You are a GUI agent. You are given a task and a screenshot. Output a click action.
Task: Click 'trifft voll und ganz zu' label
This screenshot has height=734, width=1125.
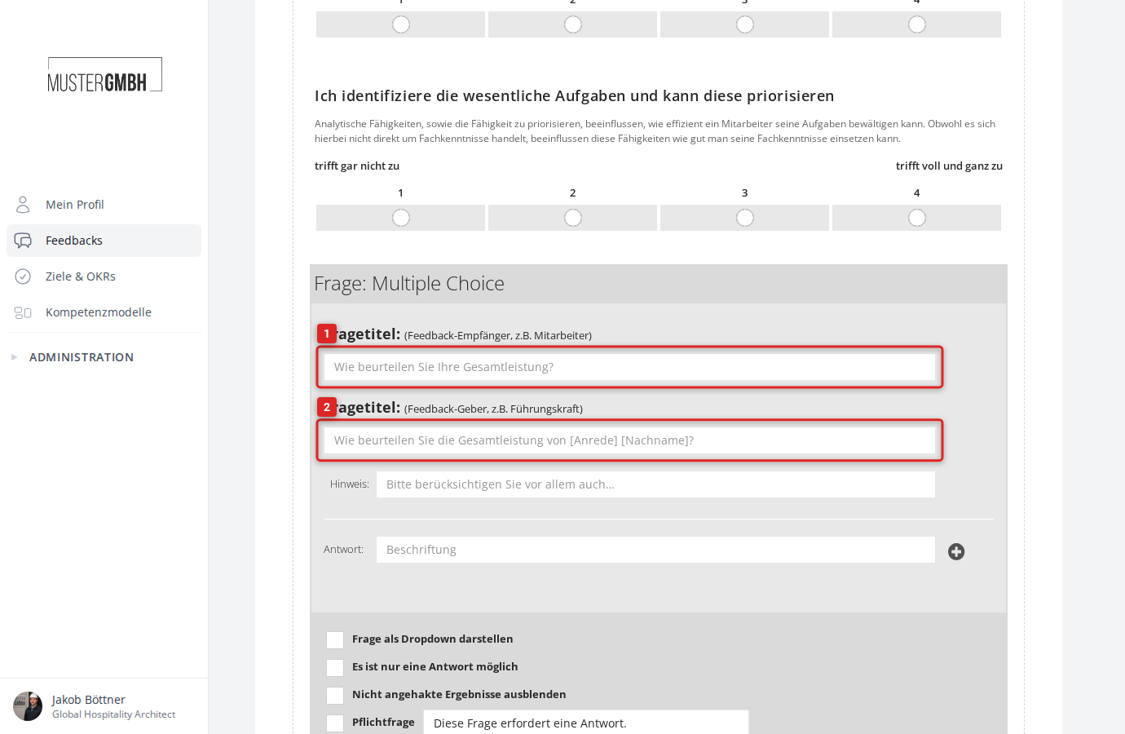pyautogui.click(x=949, y=166)
